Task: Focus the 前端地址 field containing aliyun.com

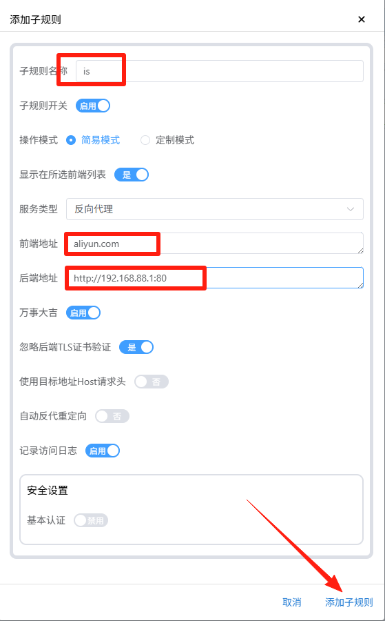Action: [215, 243]
